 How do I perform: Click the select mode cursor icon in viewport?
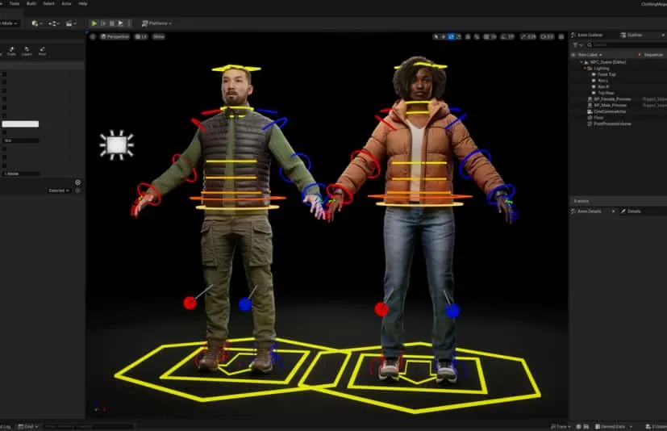tap(436, 36)
